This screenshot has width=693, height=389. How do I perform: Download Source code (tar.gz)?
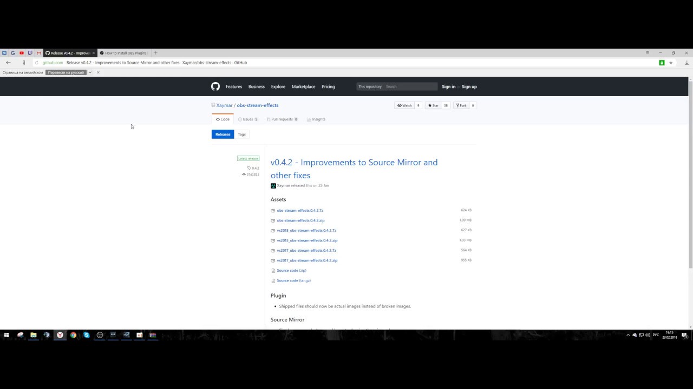click(293, 280)
